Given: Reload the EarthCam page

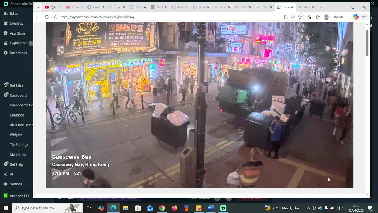Looking at the screenshot, I should [47, 17].
